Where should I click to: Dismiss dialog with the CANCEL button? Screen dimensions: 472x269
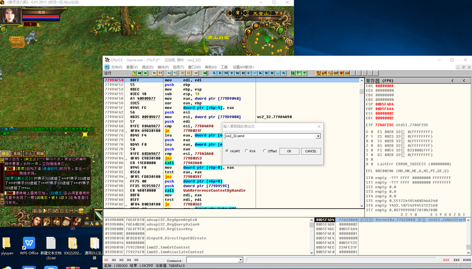point(311,151)
